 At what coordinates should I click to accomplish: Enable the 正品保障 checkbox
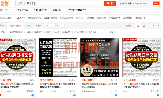point(62,32)
